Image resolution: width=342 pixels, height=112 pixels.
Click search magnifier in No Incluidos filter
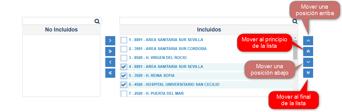pyautogui.click(x=97, y=21)
